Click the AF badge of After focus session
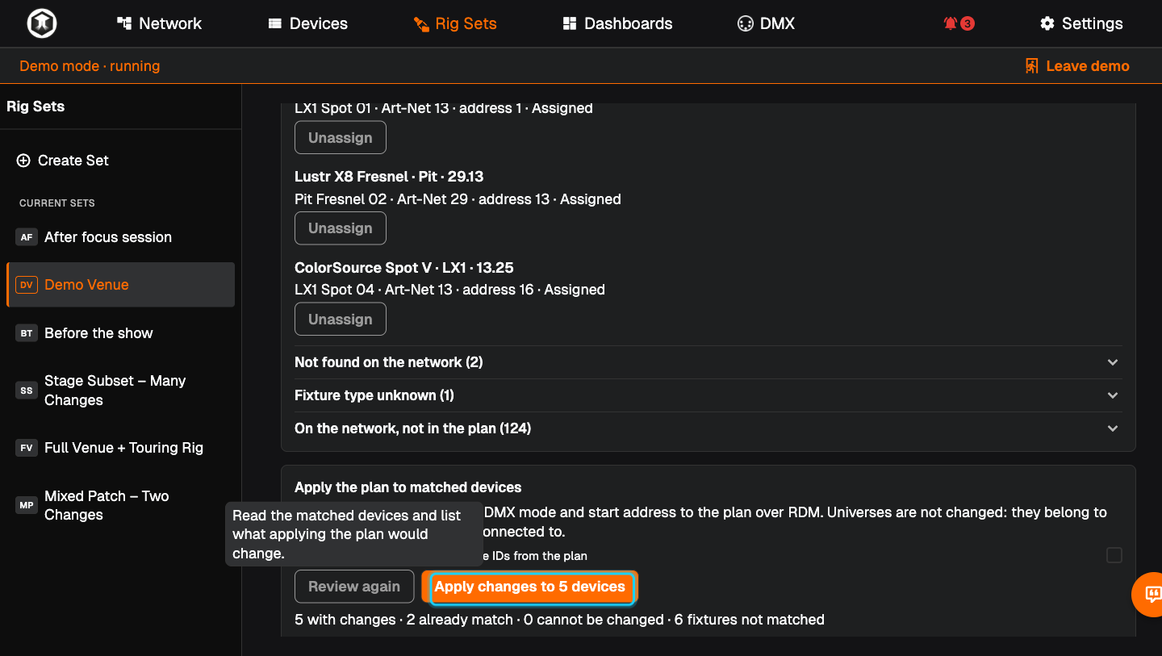 (27, 237)
